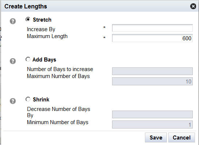Cancel the Create Lengths dialog
This screenshot has width=199, height=145.
pos(181,137)
